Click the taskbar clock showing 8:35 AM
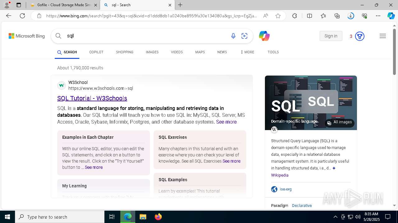Viewport: 398px width, 223px height. coord(371,217)
